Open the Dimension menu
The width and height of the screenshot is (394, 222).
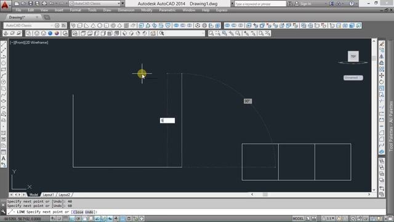tap(126, 10)
